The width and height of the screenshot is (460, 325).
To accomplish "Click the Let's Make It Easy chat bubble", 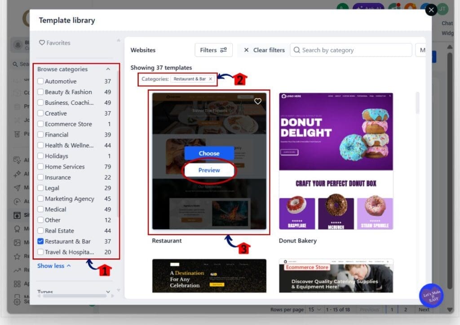I will [x=431, y=295].
